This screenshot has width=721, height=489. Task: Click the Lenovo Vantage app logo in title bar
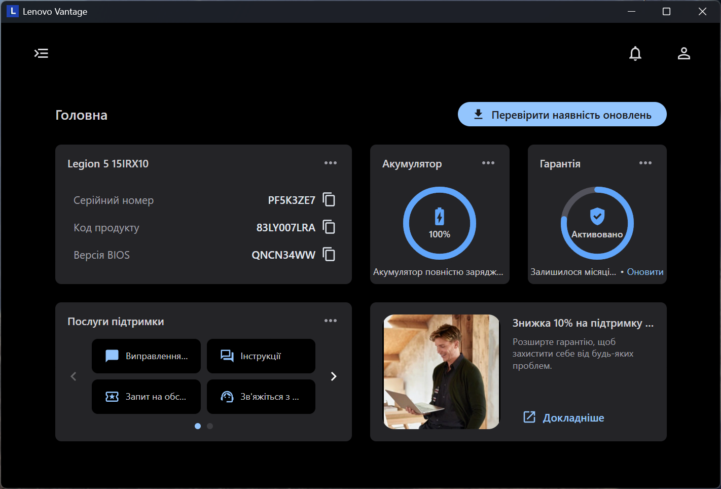point(13,11)
